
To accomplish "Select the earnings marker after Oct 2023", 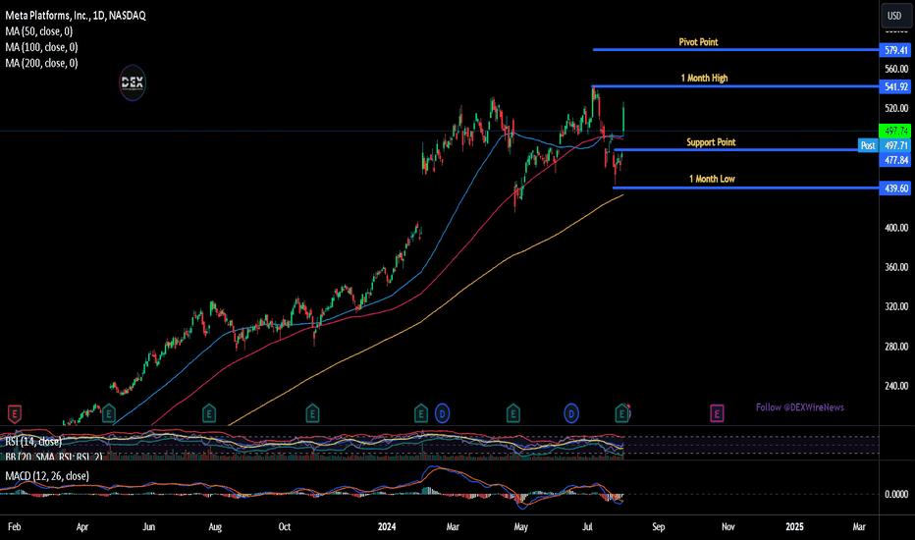I will point(312,414).
